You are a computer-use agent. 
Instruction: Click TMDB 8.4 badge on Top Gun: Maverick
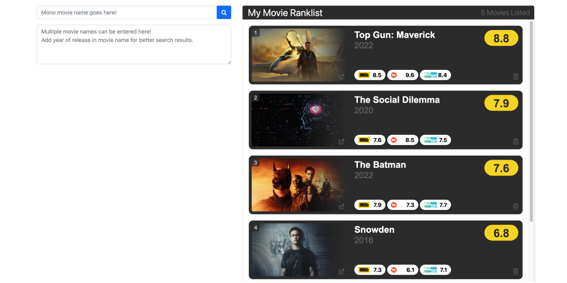[435, 75]
